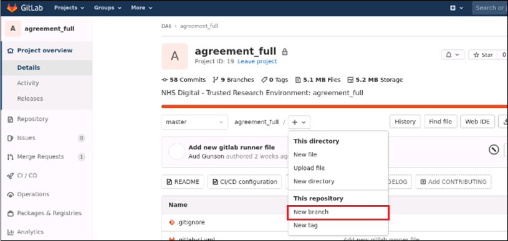Image resolution: width=508 pixels, height=241 pixels.
Task: Click the DAE breadcrumb link
Action: 166,26
